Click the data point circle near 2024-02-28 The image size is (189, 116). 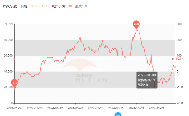[x=35, y=75]
